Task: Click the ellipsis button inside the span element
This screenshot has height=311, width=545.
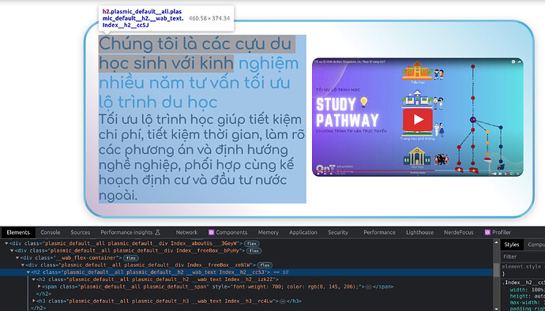Action: click(x=368, y=287)
